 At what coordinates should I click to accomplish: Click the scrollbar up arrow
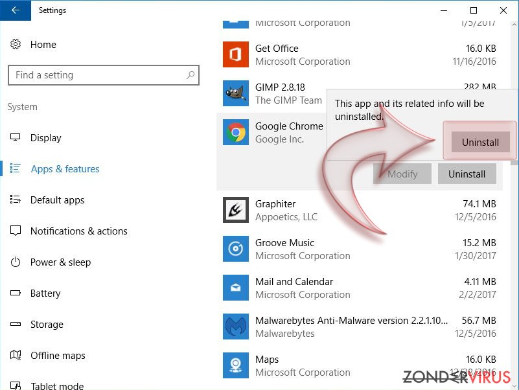pos(514,25)
